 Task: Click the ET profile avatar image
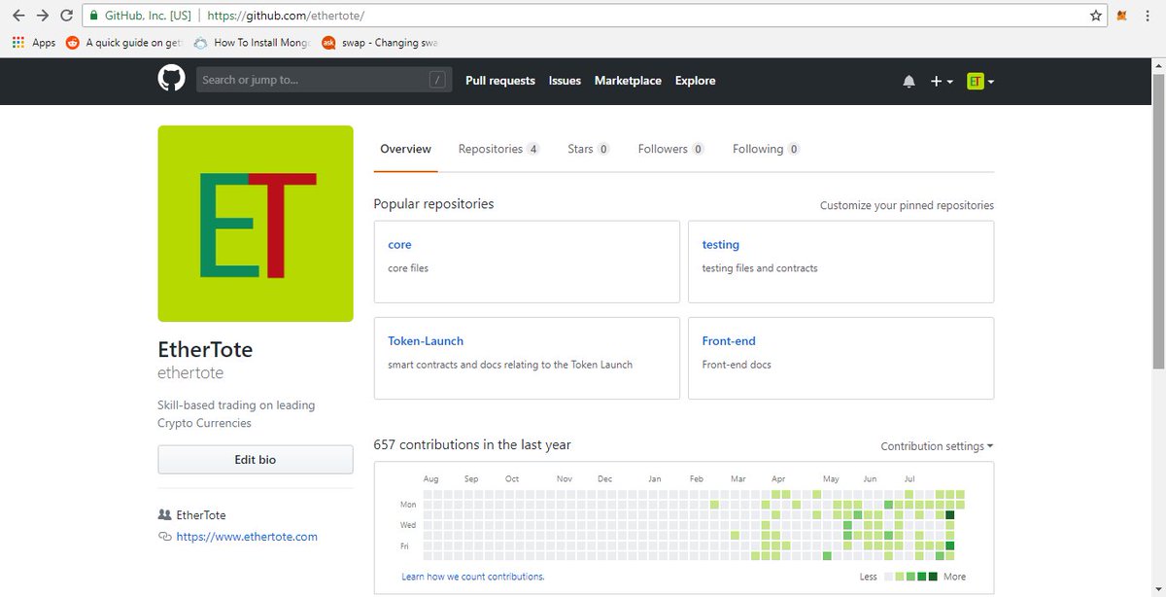click(x=256, y=224)
